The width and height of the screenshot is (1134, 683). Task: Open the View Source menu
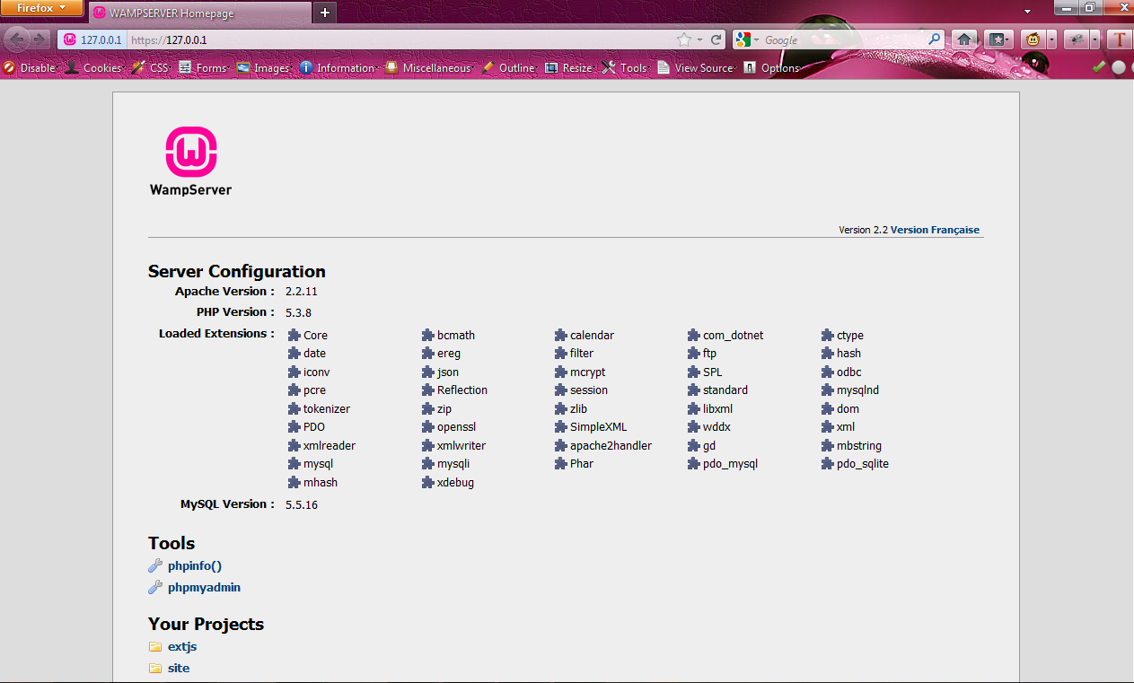coord(697,67)
